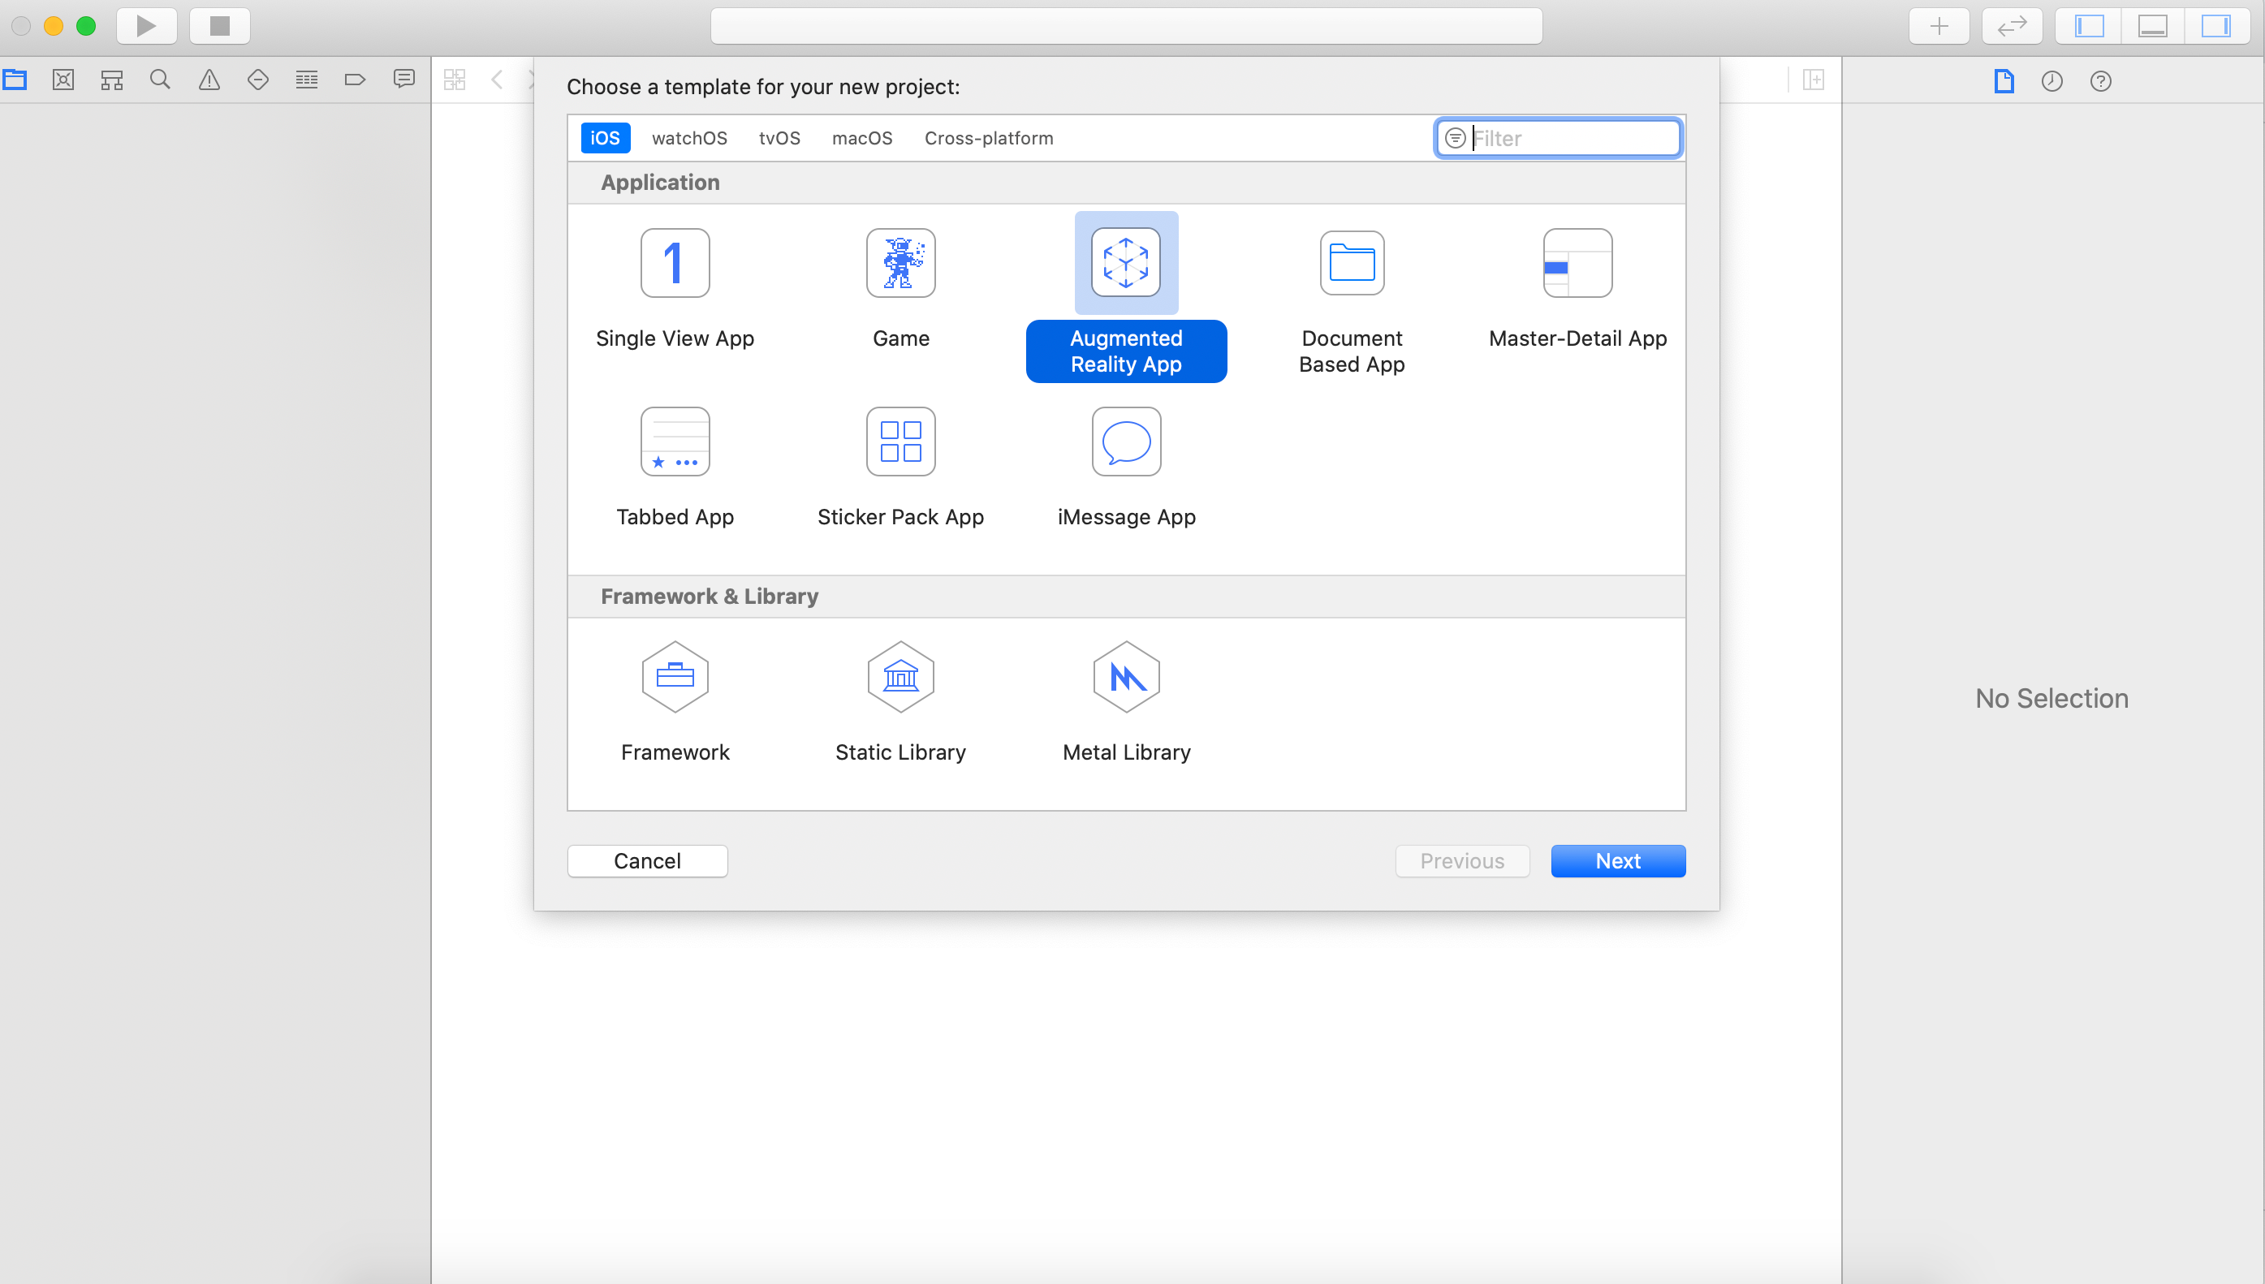Open the Quick Help inspector icon
This screenshot has width=2265, height=1284.
click(x=2100, y=81)
